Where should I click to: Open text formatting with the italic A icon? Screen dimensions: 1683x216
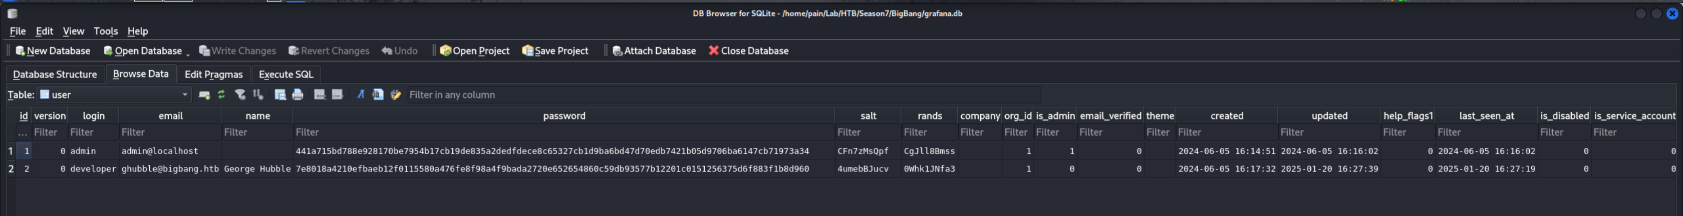[360, 94]
